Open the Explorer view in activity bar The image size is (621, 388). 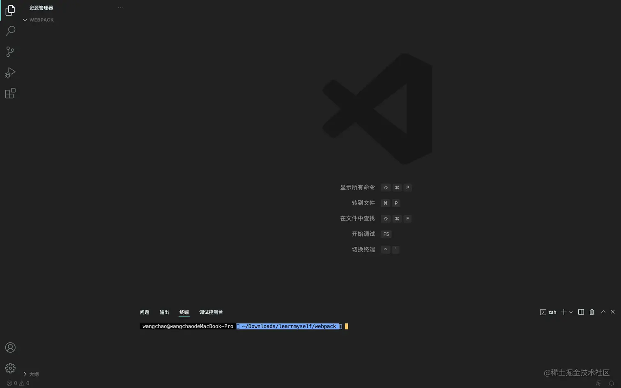(x=10, y=10)
